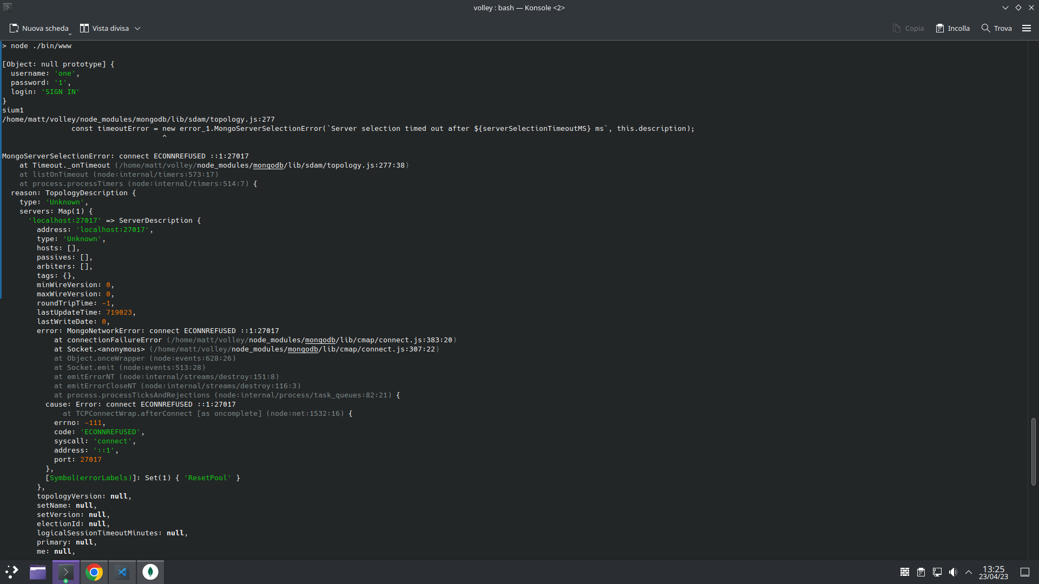
Task: Open the Dolphin file manager from the taskbar
Action: 38,572
